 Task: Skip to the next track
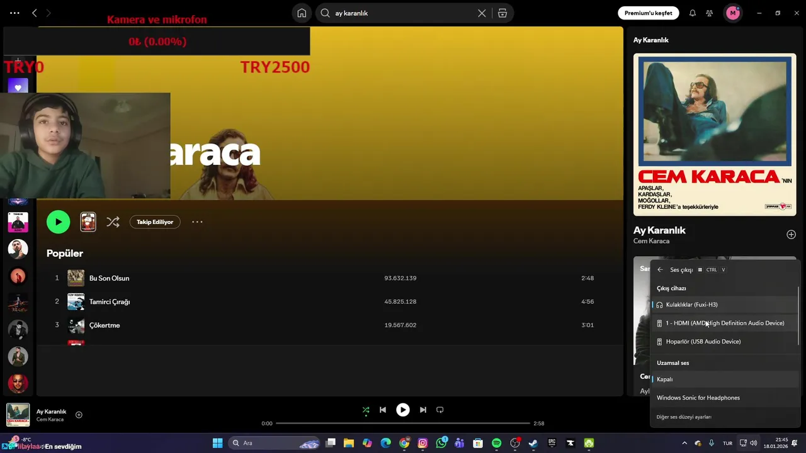coord(423,410)
